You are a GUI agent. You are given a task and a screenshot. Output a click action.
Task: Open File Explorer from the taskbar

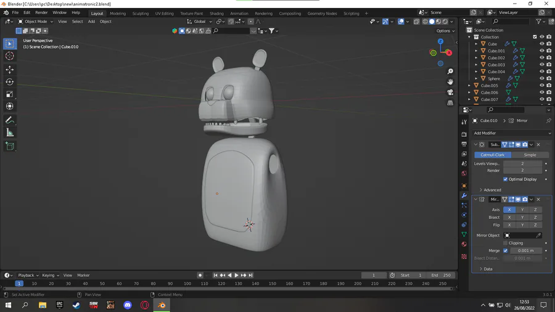42,305
